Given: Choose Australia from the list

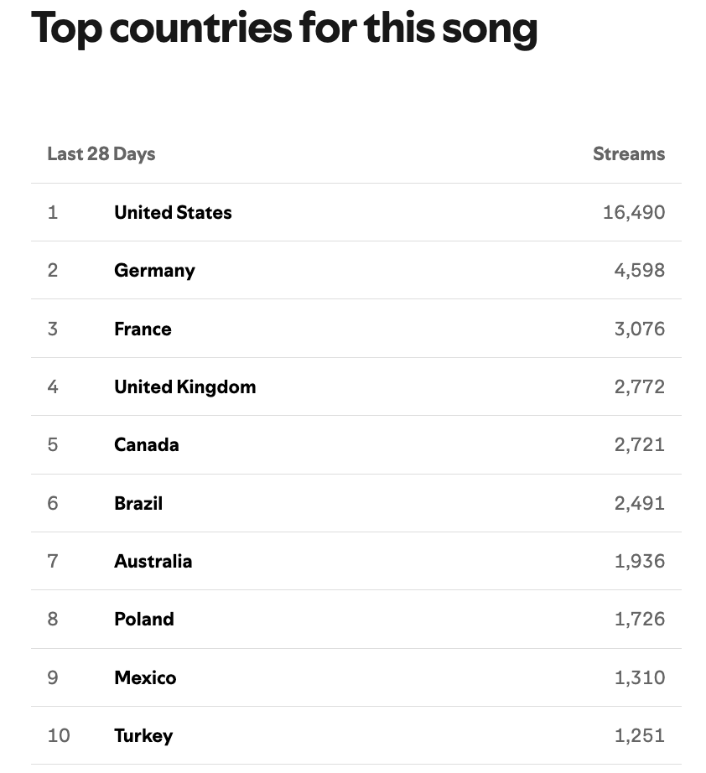Looking at the screenshot, I should (153, 561).
